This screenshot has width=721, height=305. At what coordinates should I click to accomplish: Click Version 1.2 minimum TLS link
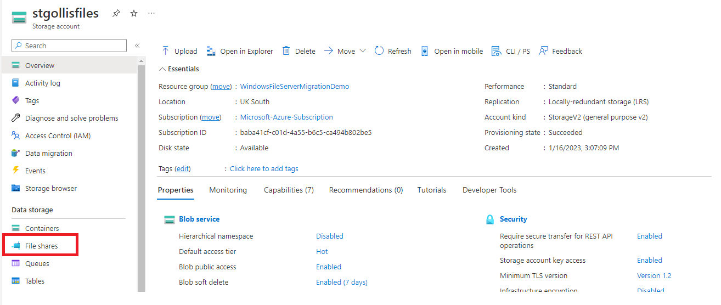654,276
